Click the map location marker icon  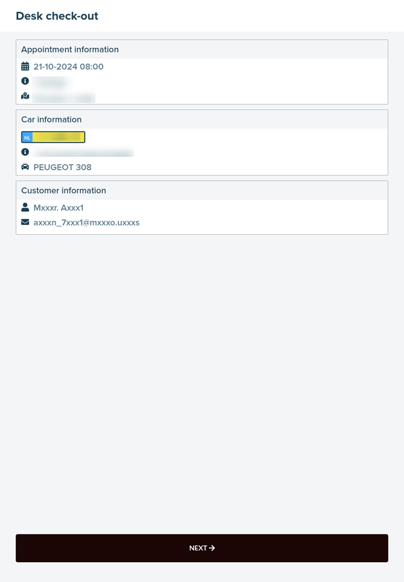(25, 96)
